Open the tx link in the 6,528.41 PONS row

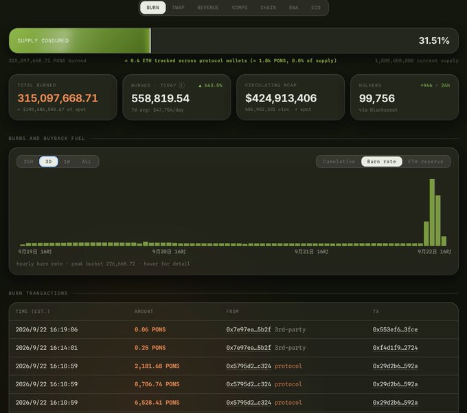point(395,403)
